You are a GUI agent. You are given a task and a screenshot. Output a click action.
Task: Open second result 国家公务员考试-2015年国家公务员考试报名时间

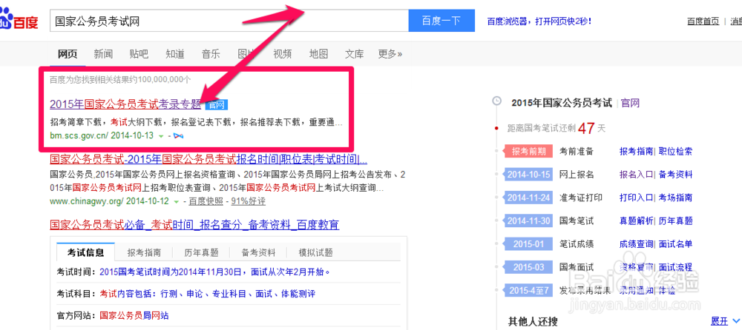tap(209, 158)
